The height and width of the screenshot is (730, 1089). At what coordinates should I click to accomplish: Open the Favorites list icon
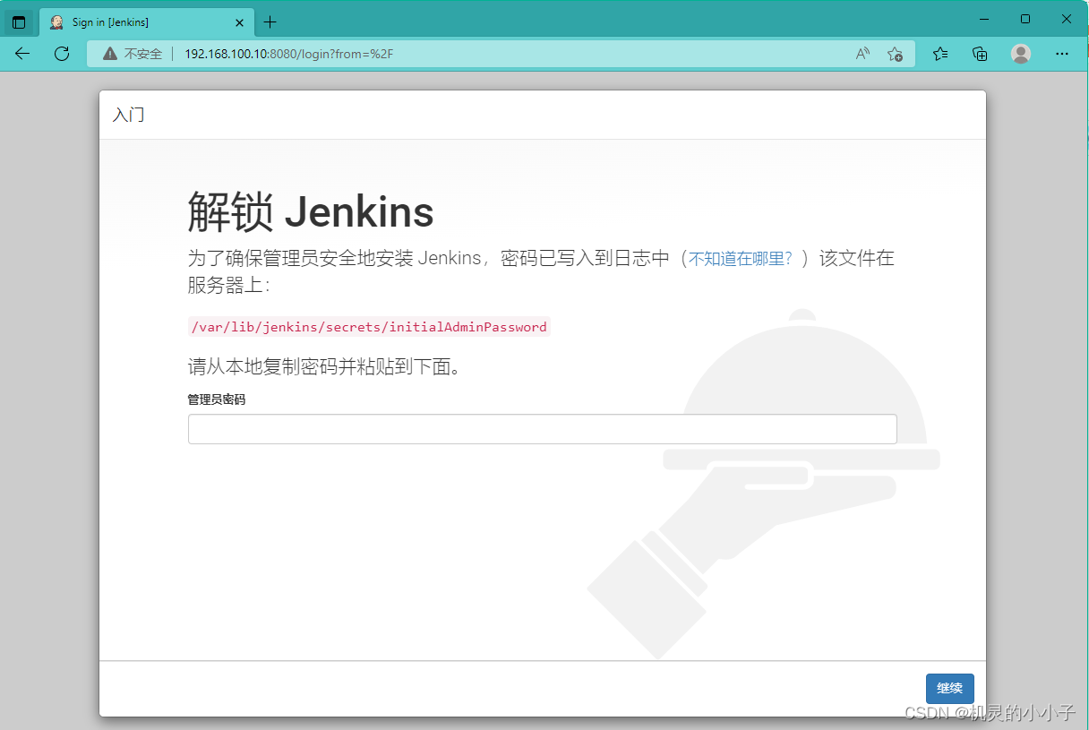click(940, 54)
